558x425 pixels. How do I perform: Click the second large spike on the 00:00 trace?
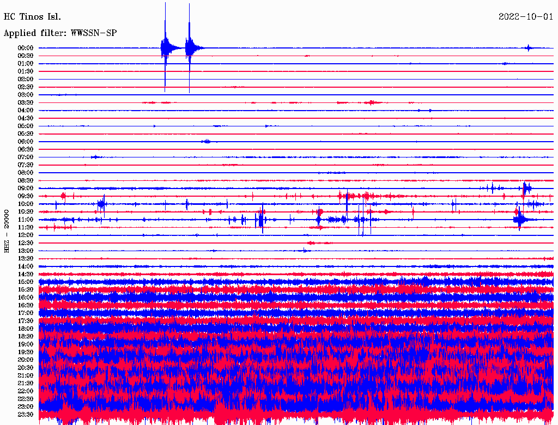click(x=189, y=48)
